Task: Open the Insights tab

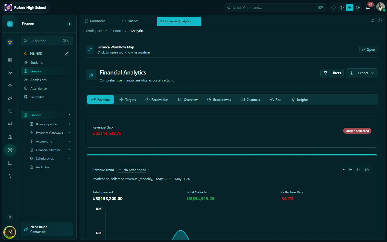Action: 300,99
